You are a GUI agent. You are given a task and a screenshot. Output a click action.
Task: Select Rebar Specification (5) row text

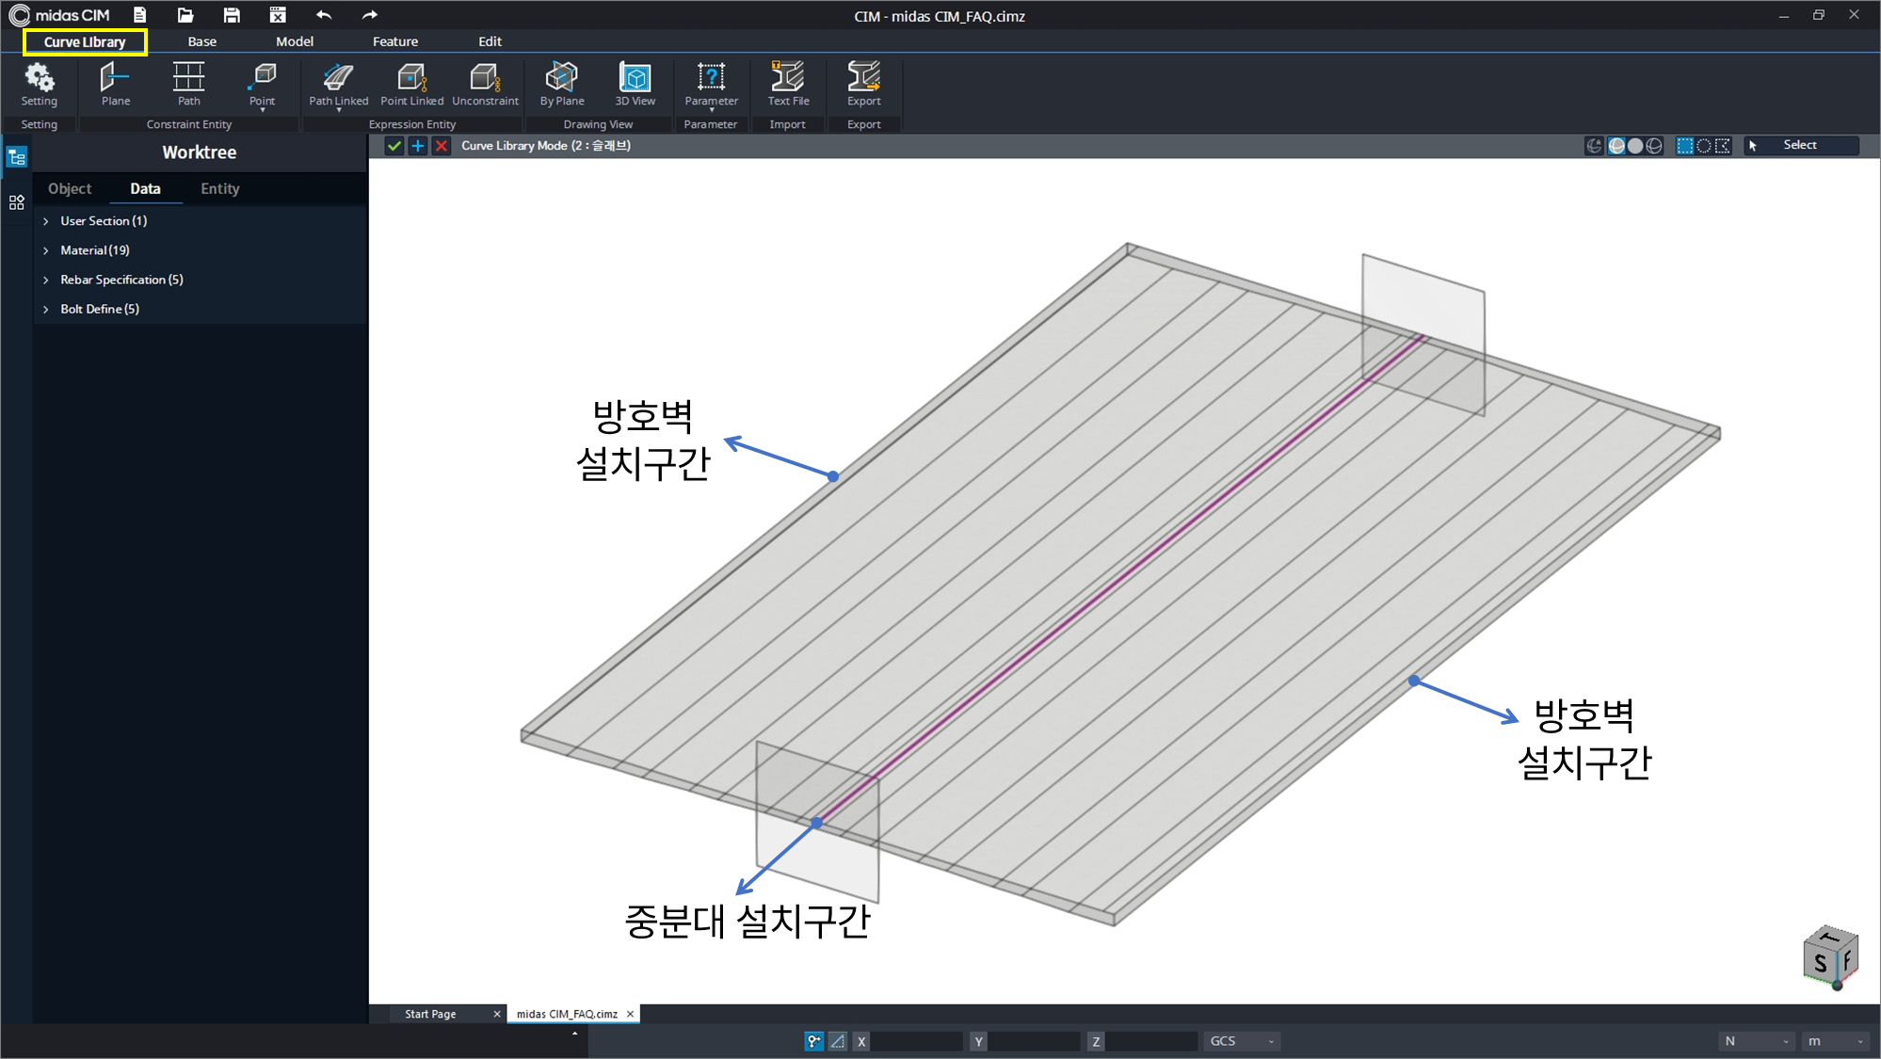(121, 280)
